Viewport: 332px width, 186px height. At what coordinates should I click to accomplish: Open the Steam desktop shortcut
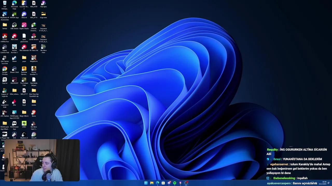pyautogui.click(x=14, y=58)
